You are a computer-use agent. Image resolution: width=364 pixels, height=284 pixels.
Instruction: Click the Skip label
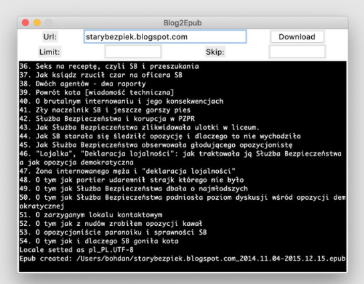[215, 51]
